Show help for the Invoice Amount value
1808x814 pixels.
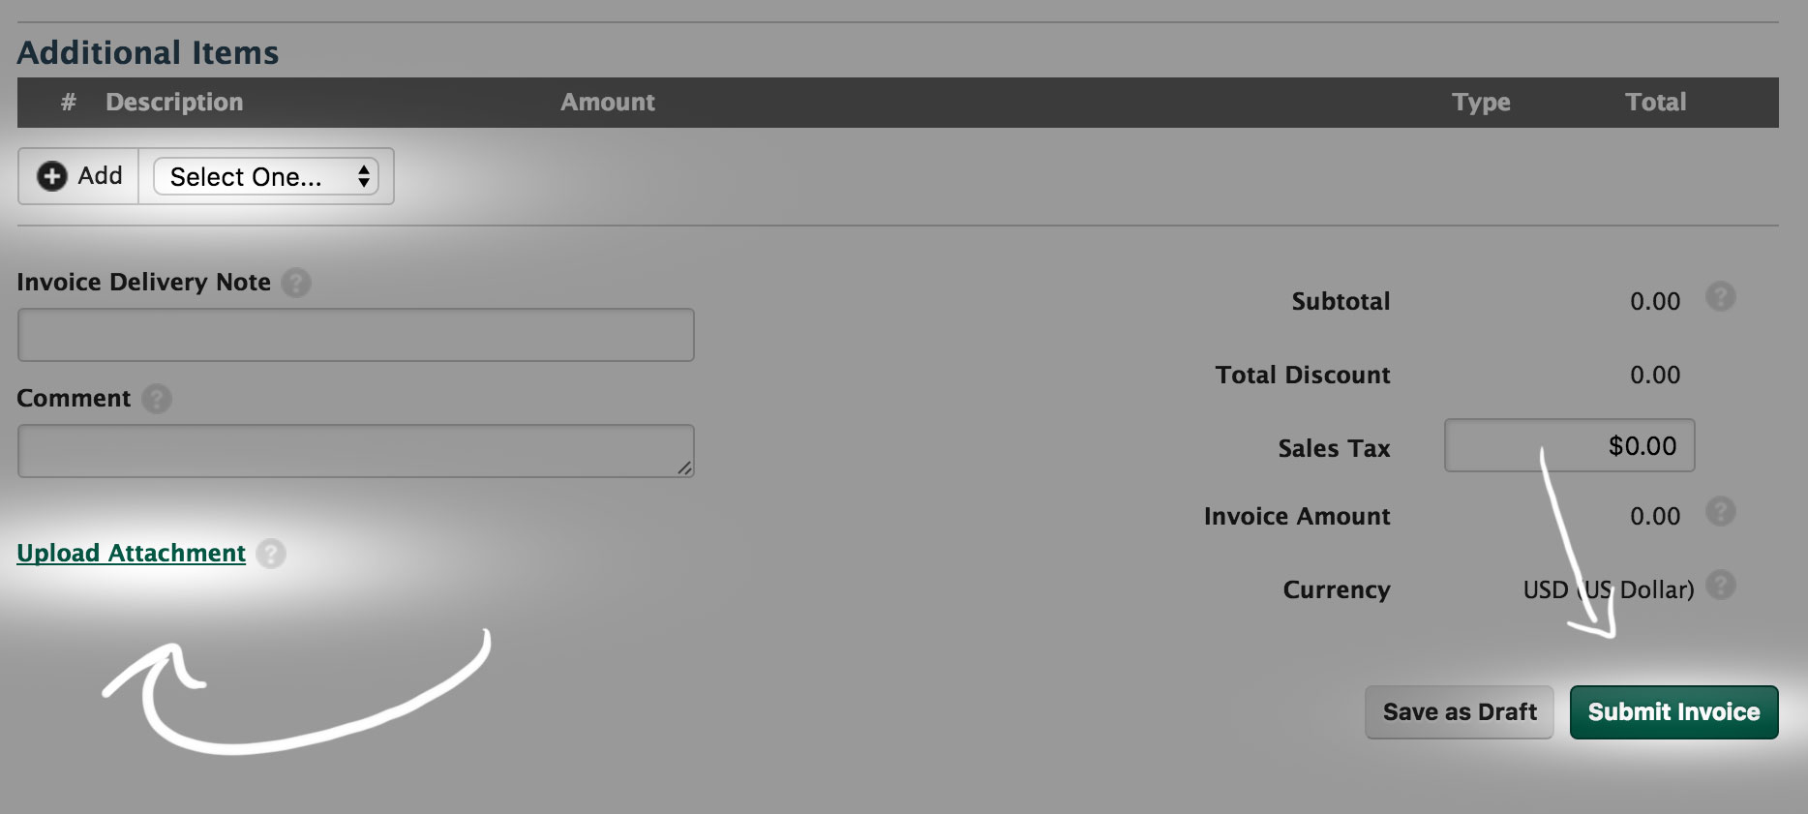tap(1720, 511)
